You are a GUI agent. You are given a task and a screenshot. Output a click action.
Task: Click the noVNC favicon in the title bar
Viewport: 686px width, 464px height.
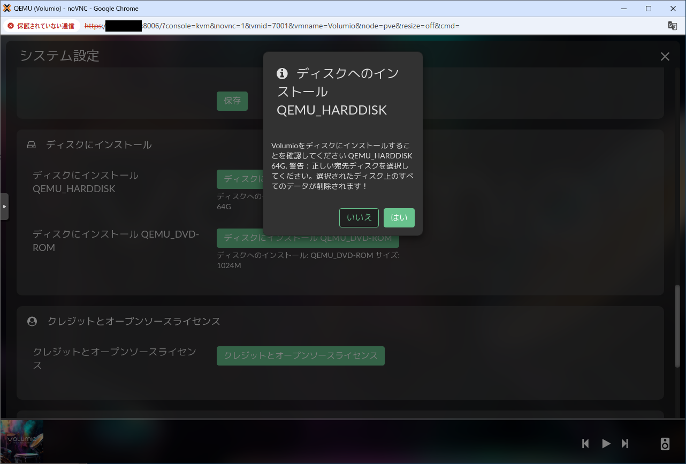coord(7,8)
